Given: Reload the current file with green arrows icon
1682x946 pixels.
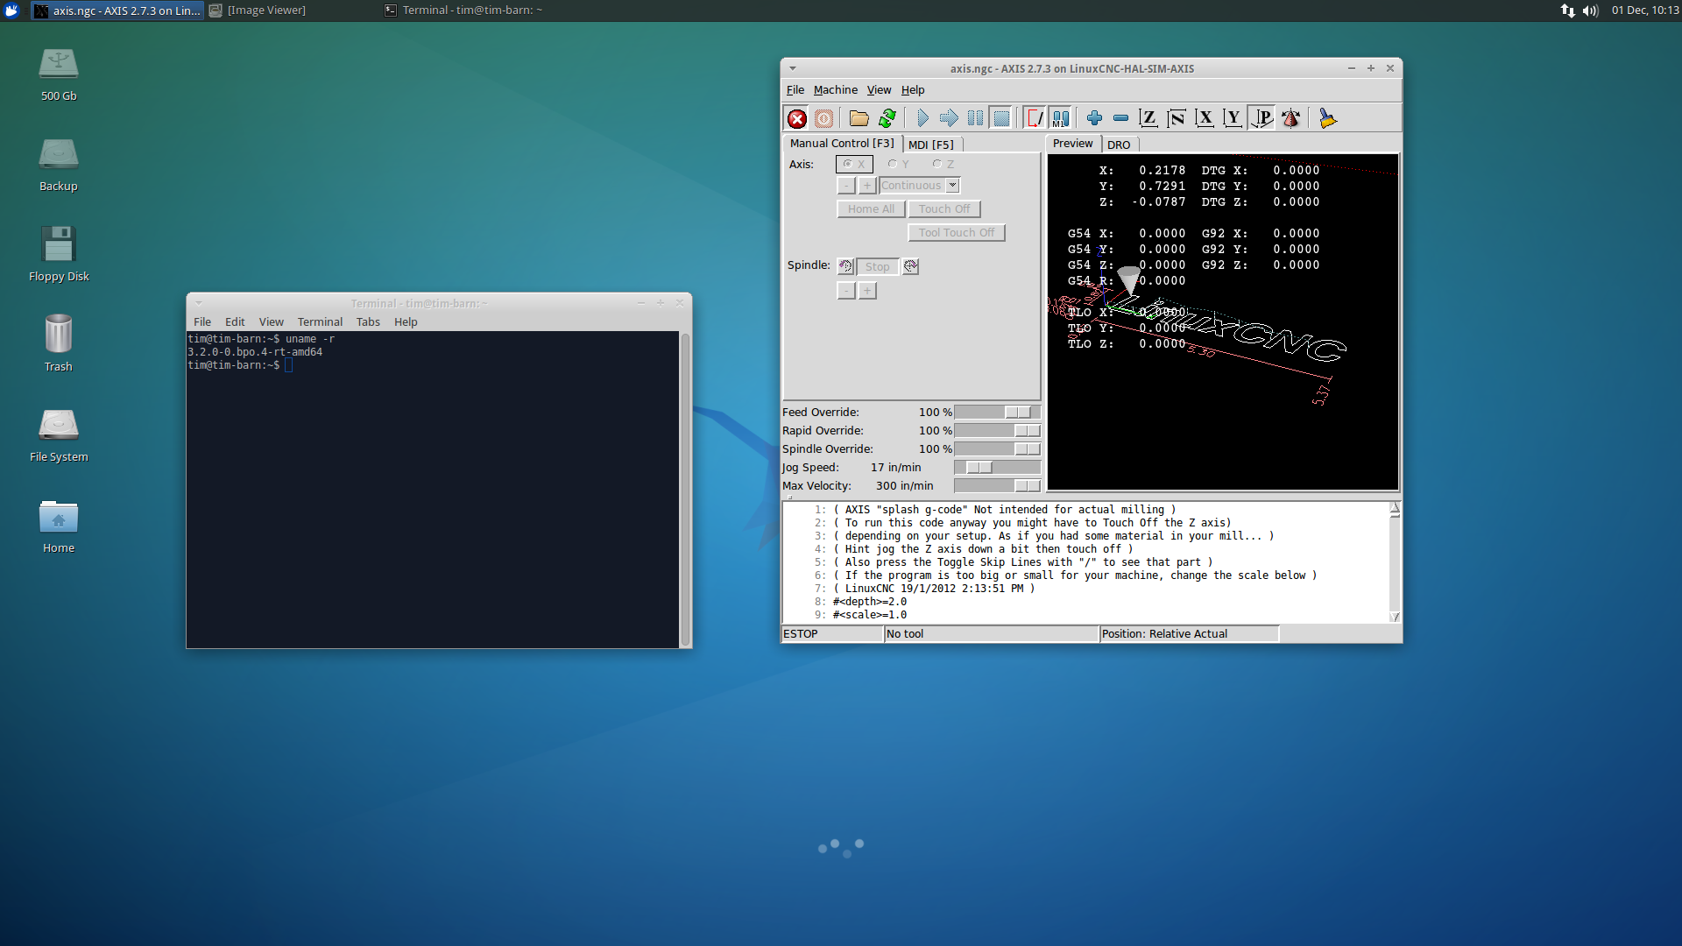Looking at the screenshot, I should pos(887,118).
